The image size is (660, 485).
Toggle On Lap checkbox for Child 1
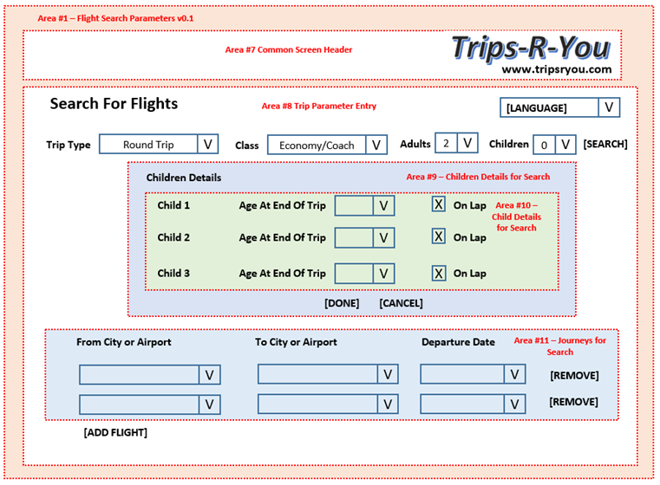(x=439, y=204)
